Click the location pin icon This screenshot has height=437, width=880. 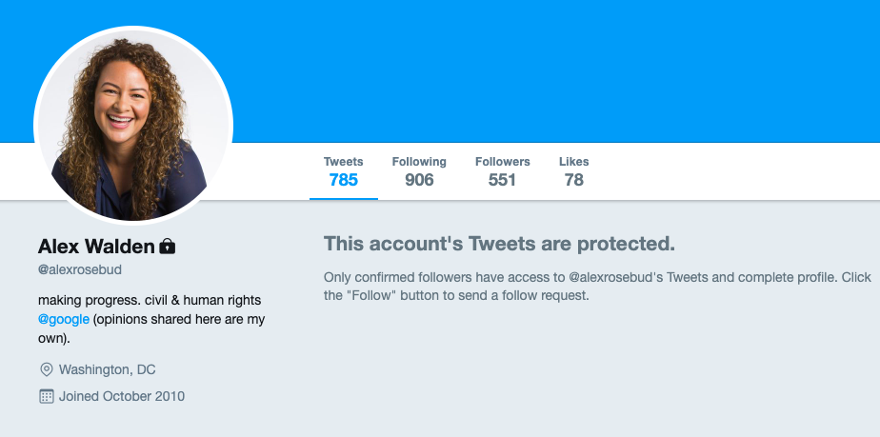[x=46, y=369]
